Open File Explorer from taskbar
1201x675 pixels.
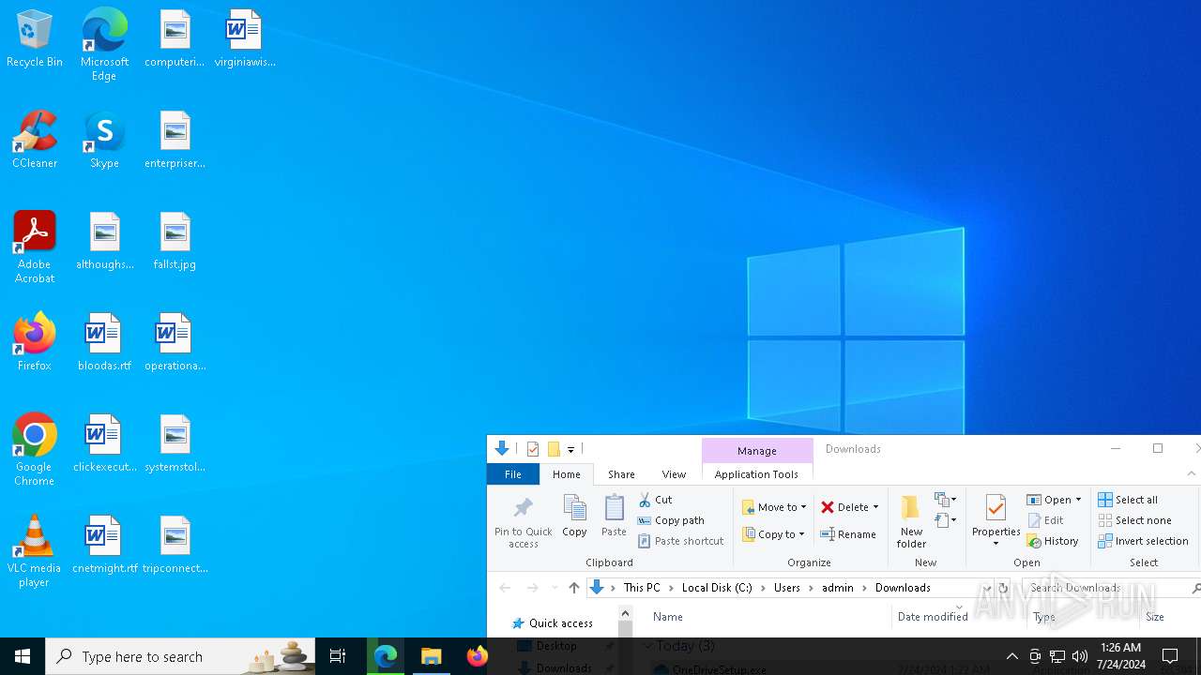[x=432, y=656]
